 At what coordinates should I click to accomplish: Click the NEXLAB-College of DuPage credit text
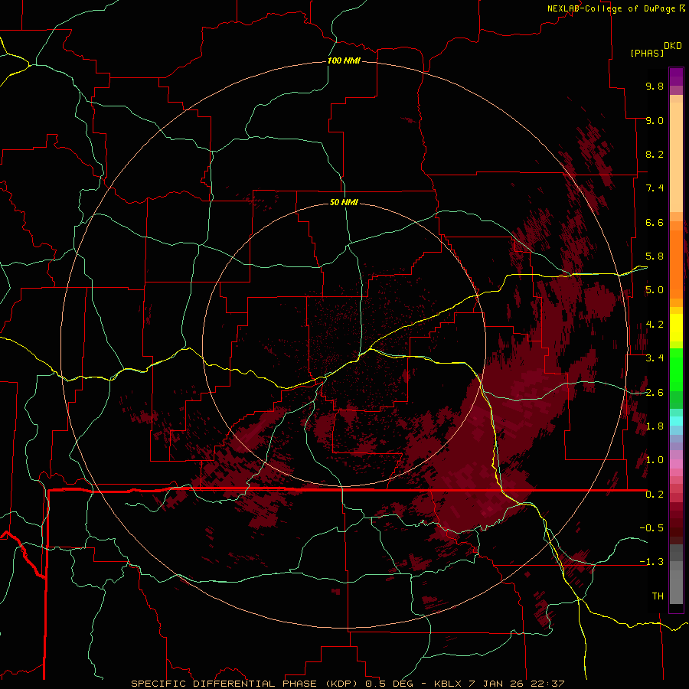pos(611,8)
